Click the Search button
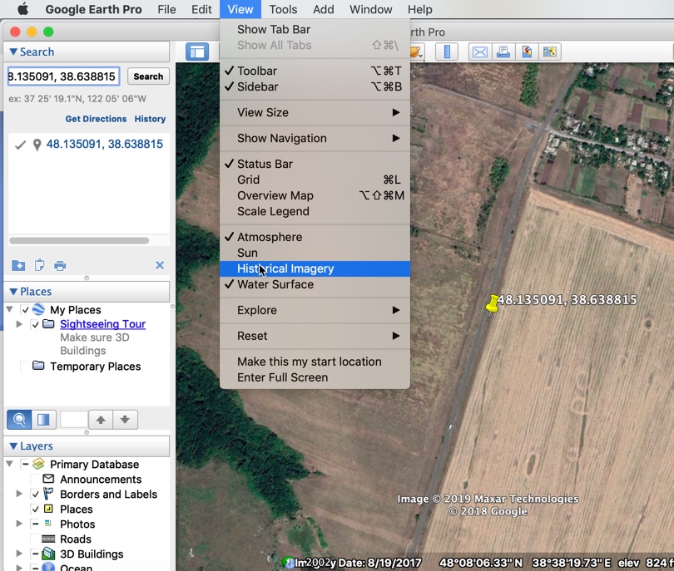The height and width of the screenshot is (571, 674). click(x=148, y=76)
